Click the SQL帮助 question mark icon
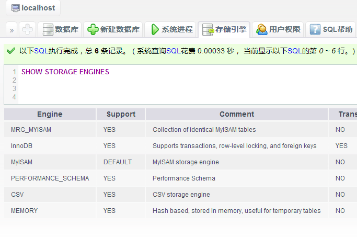Image resolution: width=357 pixels, height=237 pixels. (x=315, y=29)
